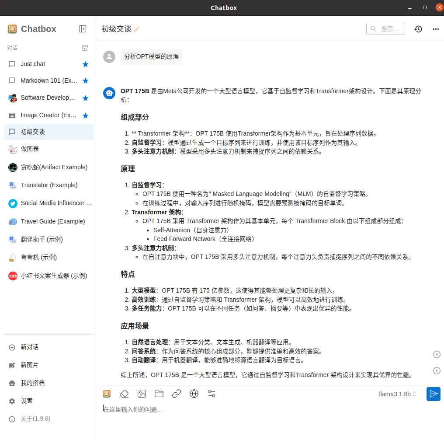Open the Software Developer conversation
This screenshot has height=440, width=444.
49,98
